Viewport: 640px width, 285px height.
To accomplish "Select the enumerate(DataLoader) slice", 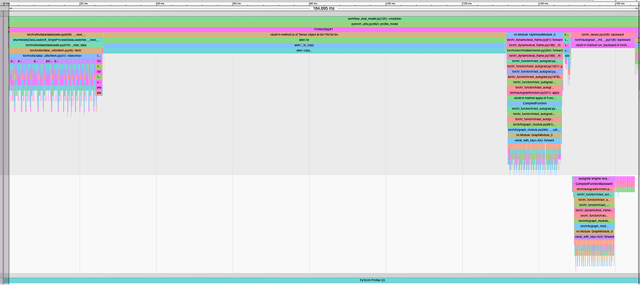I will click(55, 40).
